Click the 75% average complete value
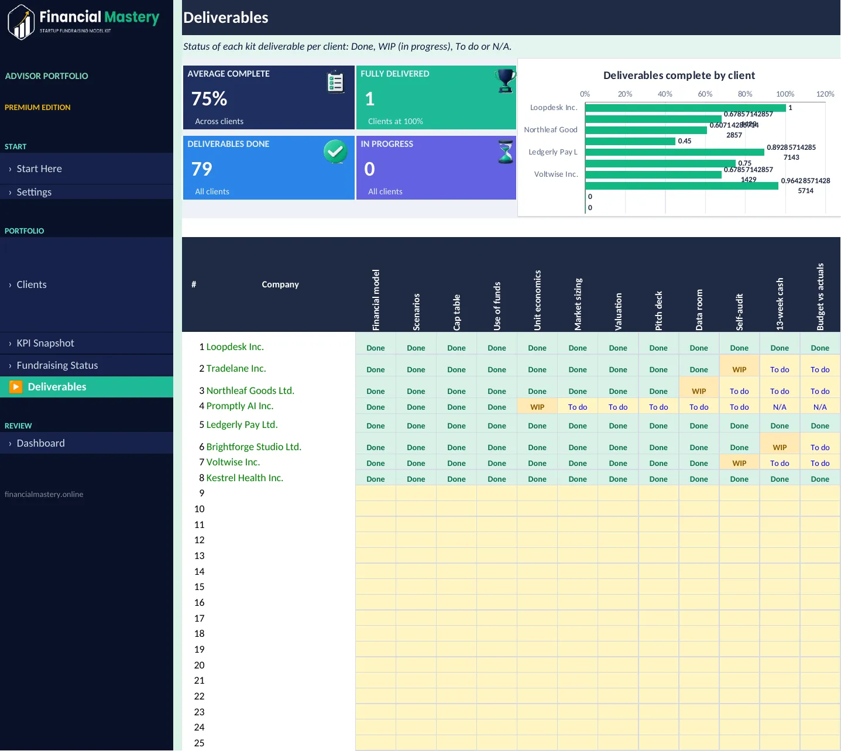This screenshot has height=751, width=841. 209,98
